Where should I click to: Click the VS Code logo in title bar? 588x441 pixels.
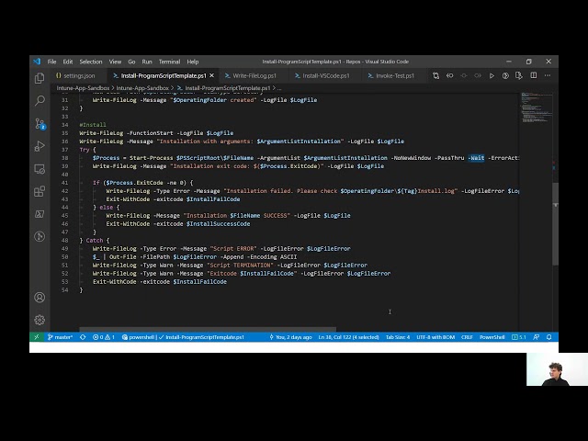coord(37,62)
